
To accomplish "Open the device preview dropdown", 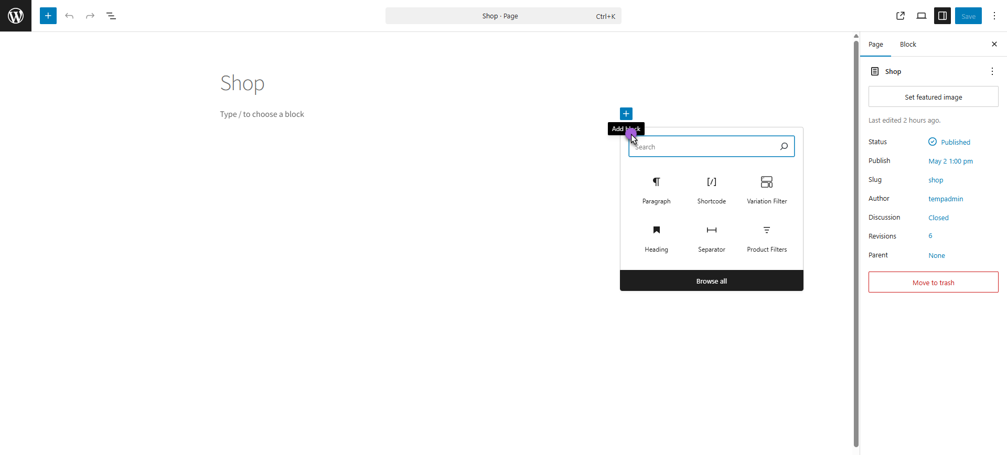I will point(922,16).
